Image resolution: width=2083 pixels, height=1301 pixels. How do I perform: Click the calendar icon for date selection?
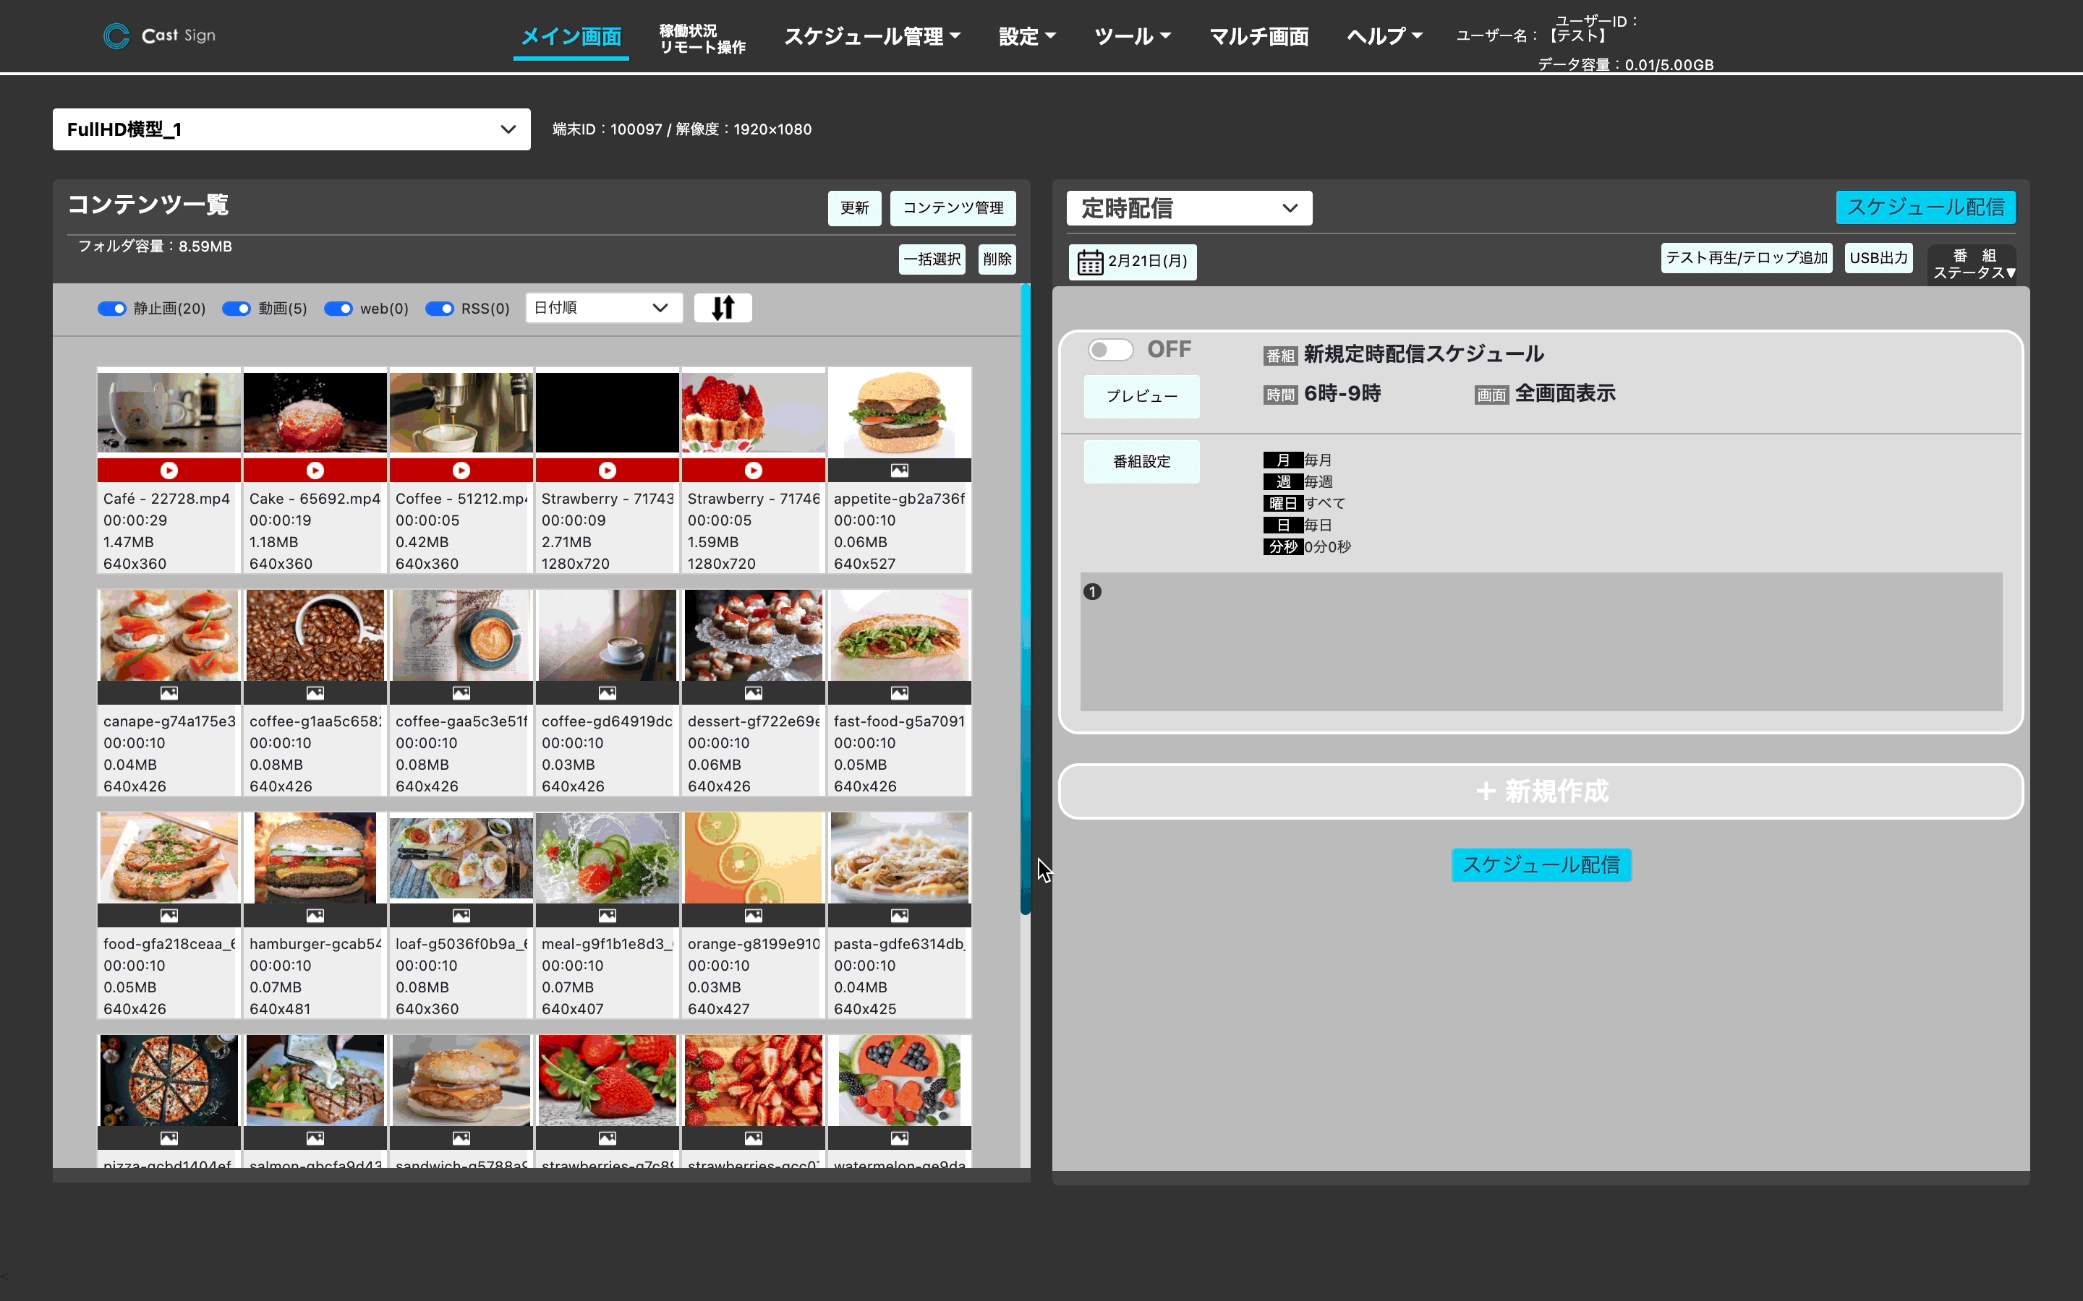click(1090, 261)
